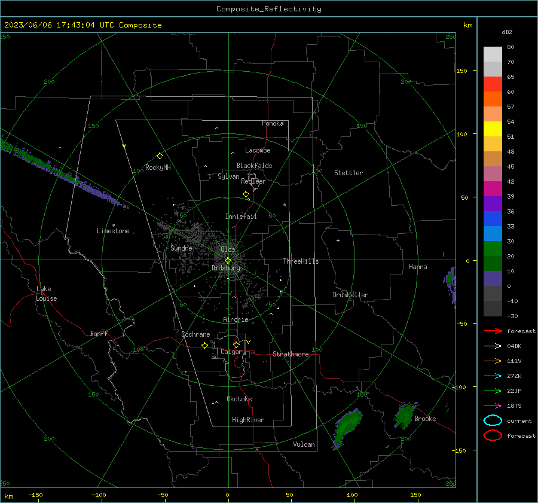Screen dimensions: 538x503
Task: Select the yellow radar-center diamond above Didsbury
Action: click(x=228, y=261)
